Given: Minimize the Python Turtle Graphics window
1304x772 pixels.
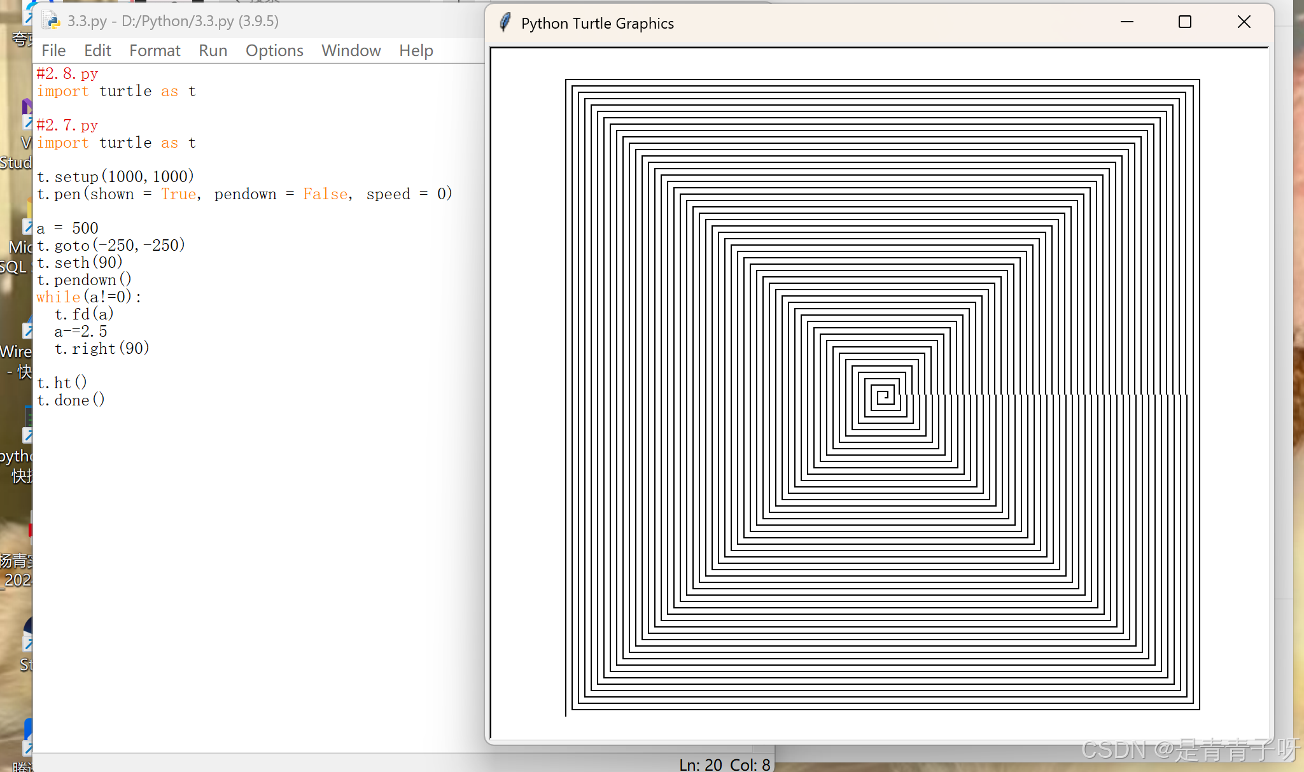Looking at the screenshot, I should 1127,22.
